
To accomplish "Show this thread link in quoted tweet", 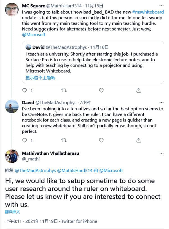I will [40, 78].
